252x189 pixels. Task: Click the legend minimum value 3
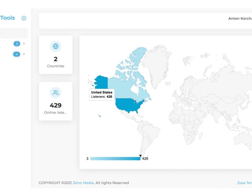[x=87, y=159]
